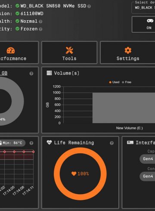Click help icon next to model name
The width and height of the screenshot is (155, 211).
point(89,6)
